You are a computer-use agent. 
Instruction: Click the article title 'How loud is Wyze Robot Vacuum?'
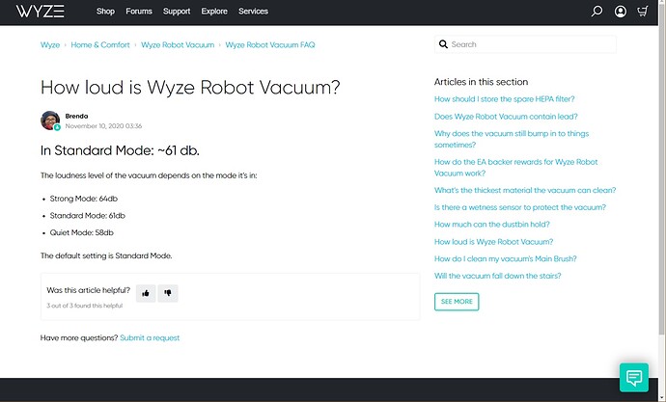[190, 88]
